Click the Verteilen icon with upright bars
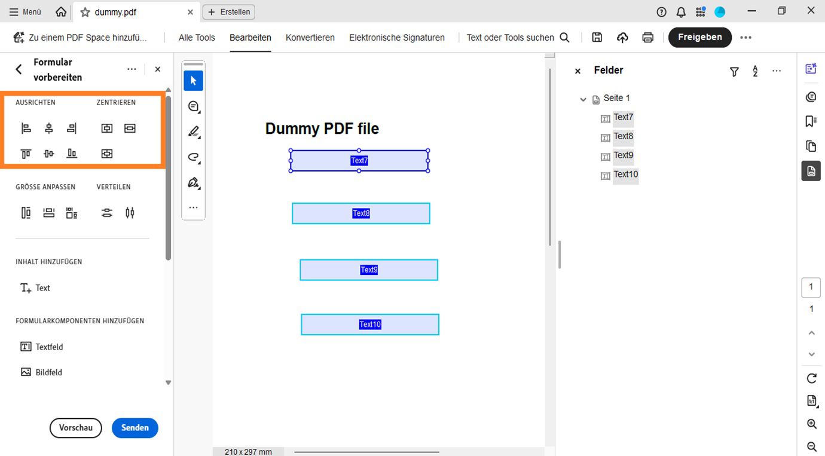This screenshot has height=456, width=825. tap(130, 213)
